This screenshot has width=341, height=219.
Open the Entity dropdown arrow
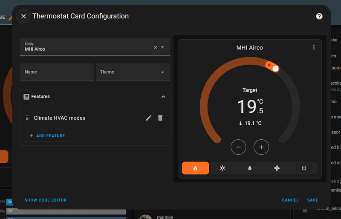point(162,47)
